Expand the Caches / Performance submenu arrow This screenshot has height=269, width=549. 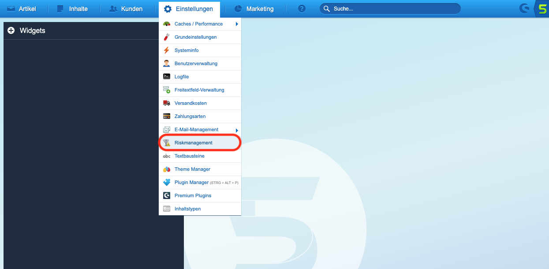coord(237,24)
